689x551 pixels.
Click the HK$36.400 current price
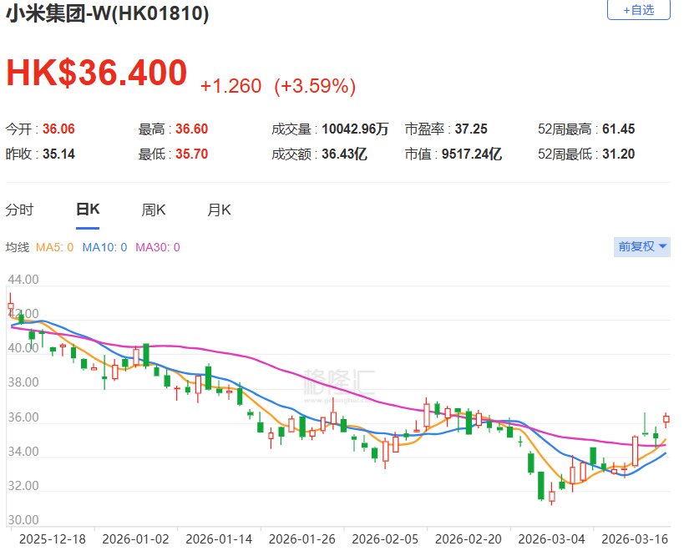click(97, 73)
